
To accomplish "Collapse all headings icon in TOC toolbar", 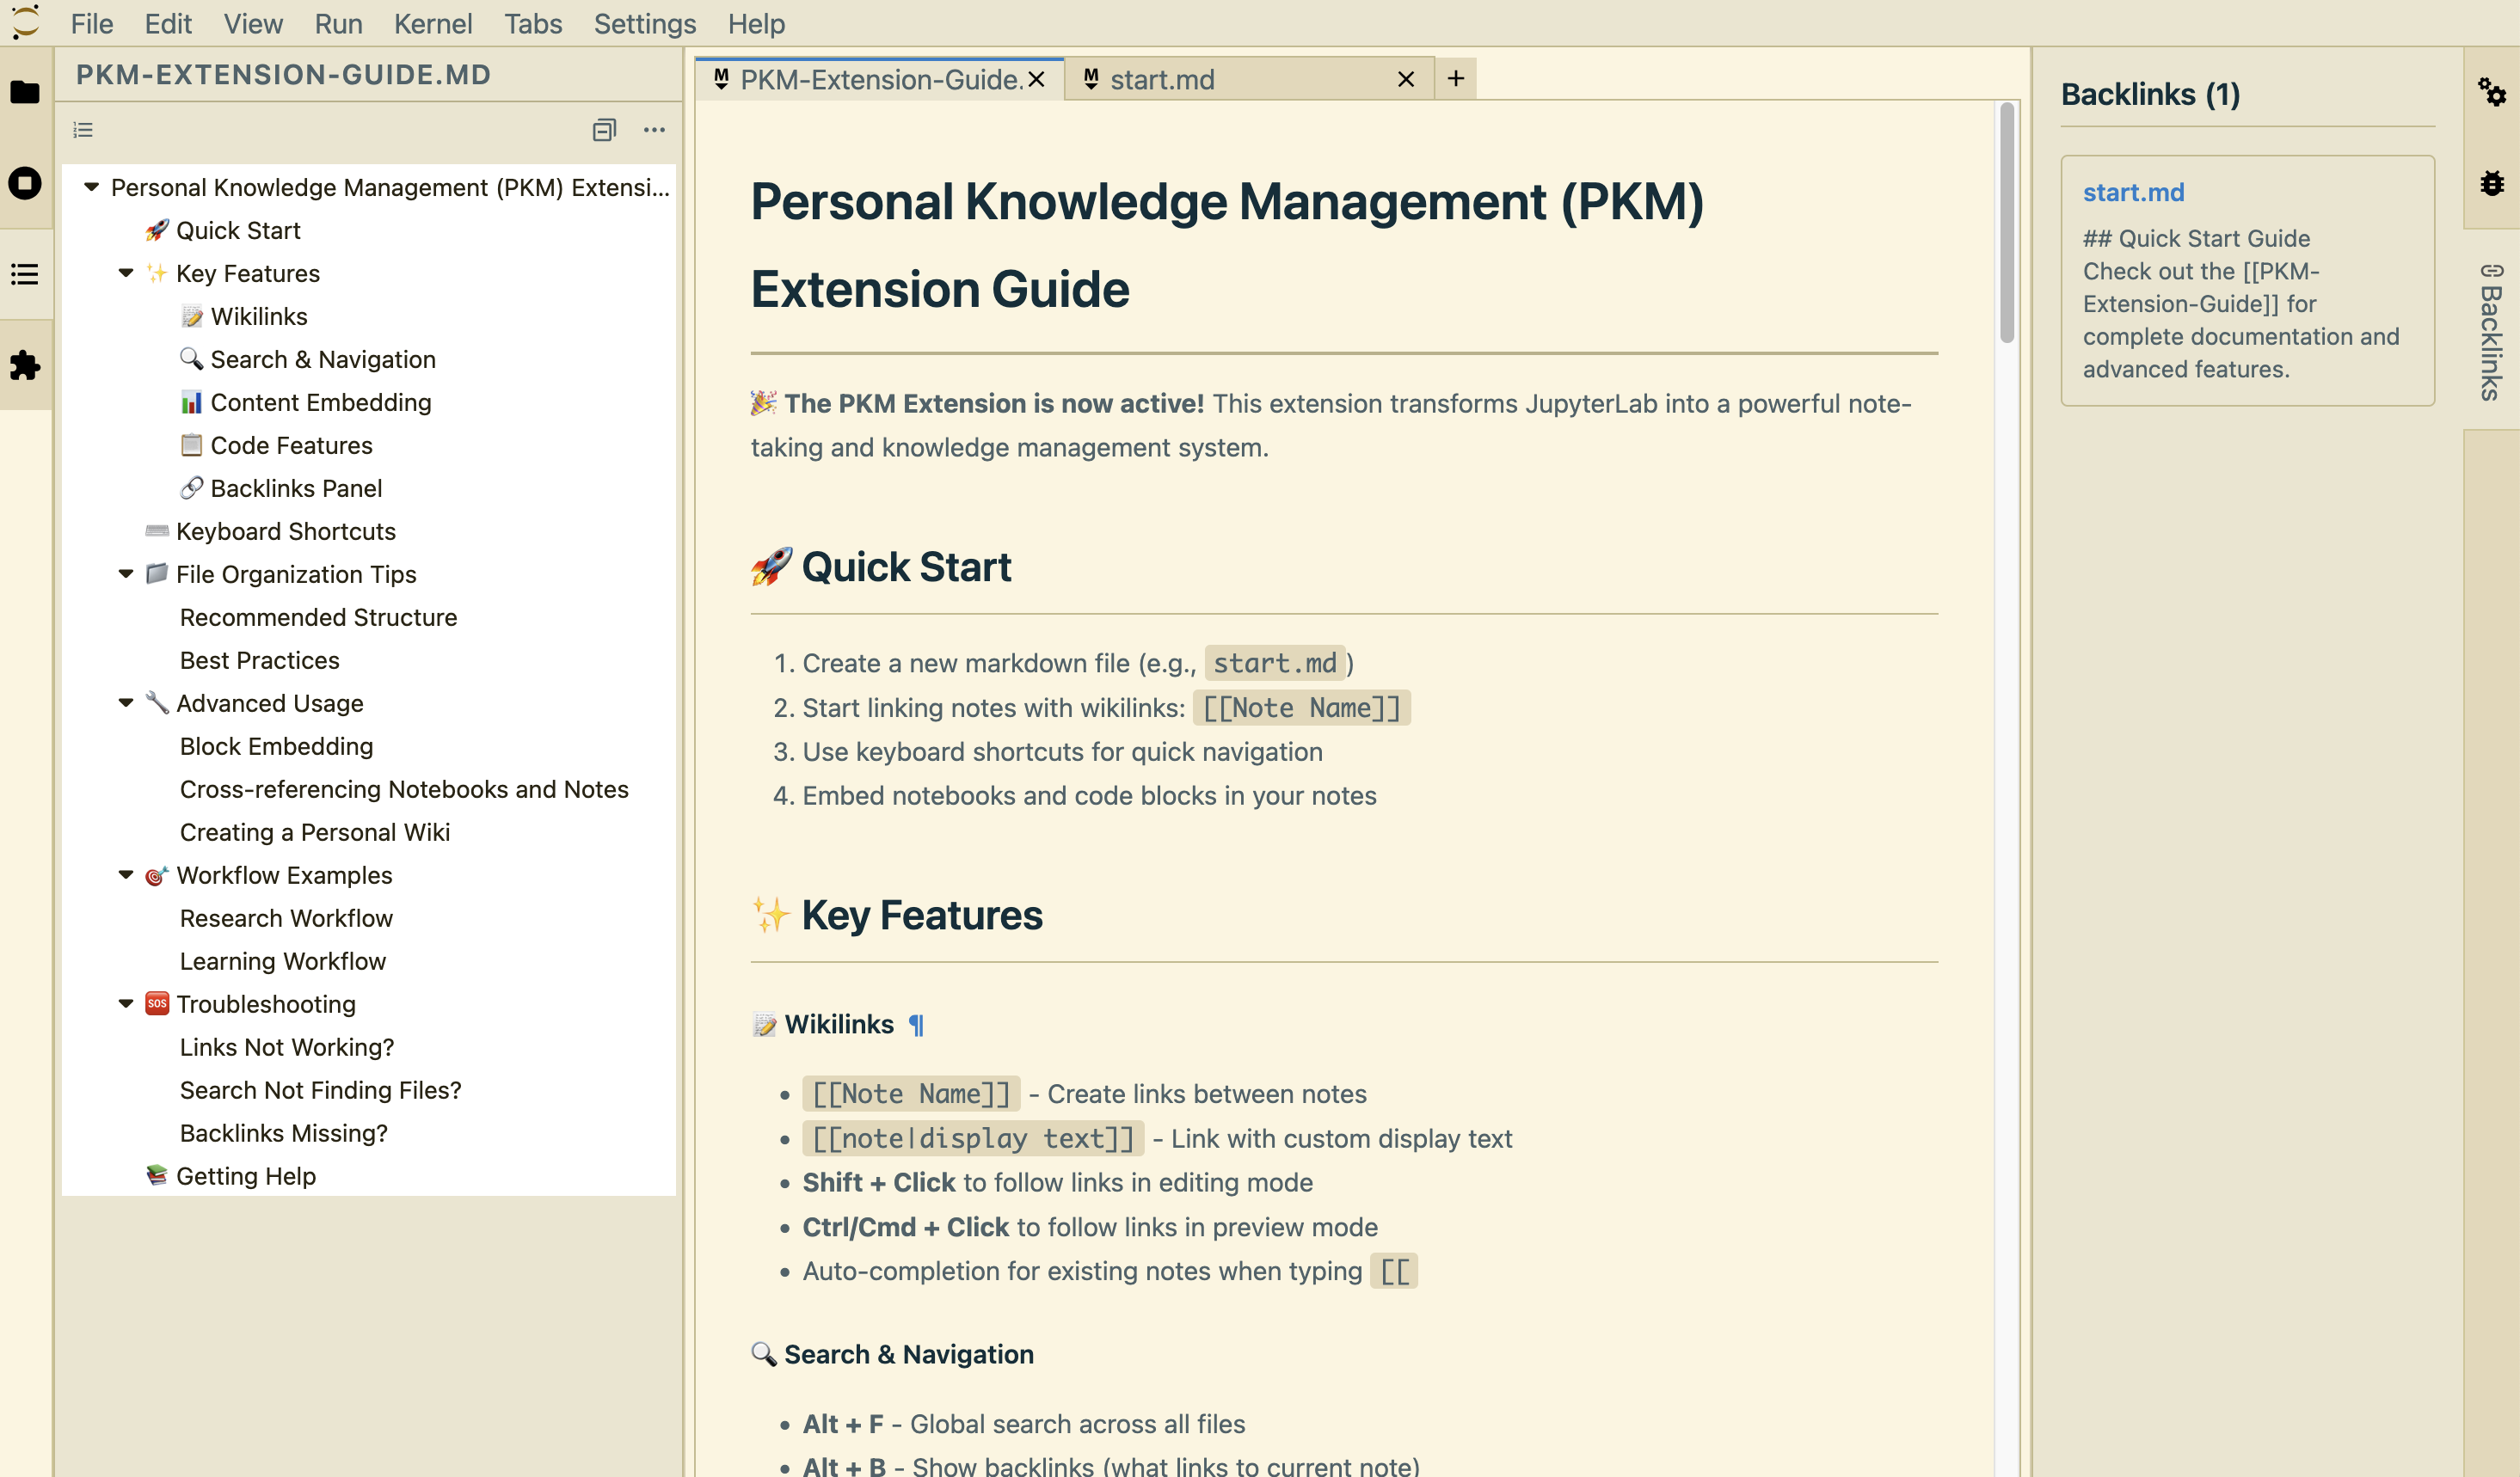I will (604, 130).
